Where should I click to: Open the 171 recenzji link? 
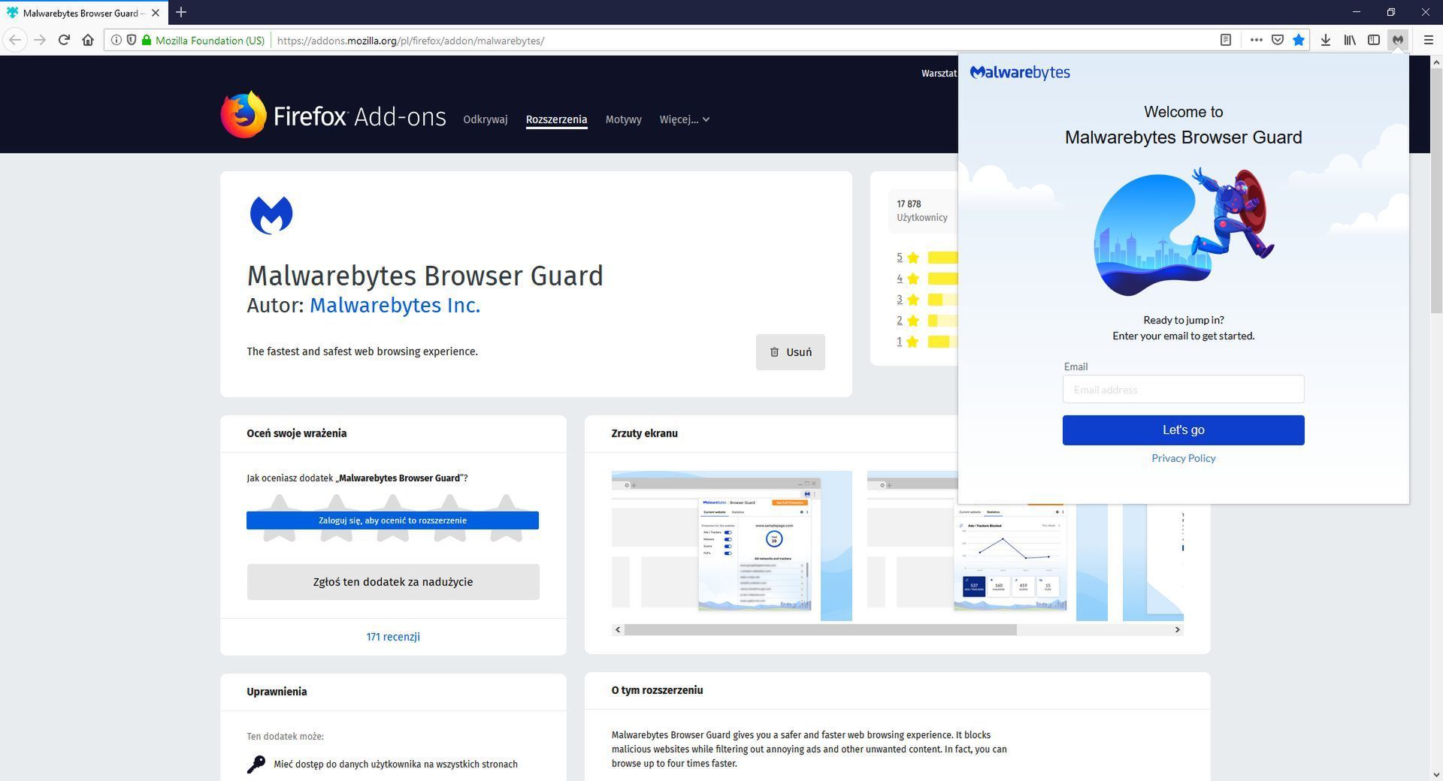point(393,637)
